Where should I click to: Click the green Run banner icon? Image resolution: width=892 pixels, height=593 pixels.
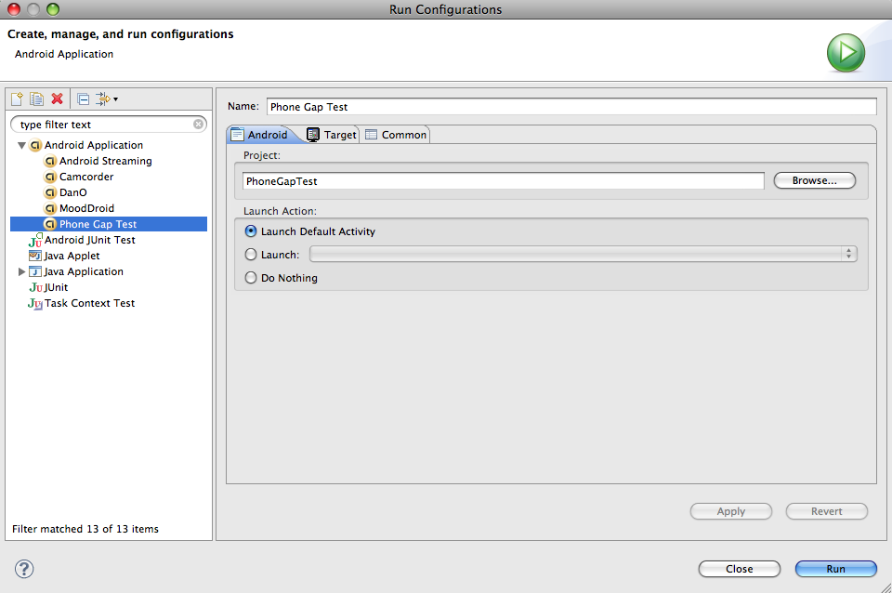point(846,53)
